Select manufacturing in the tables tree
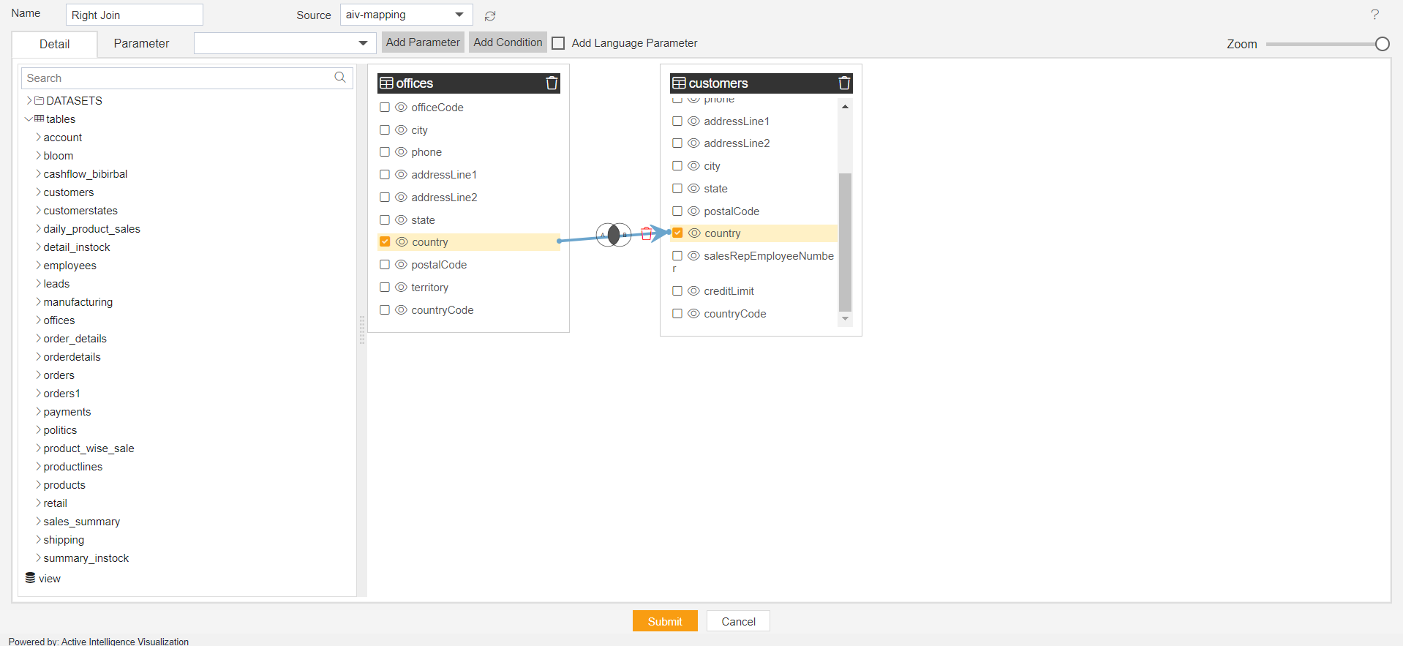1403x646 pixels. [78, 302]
